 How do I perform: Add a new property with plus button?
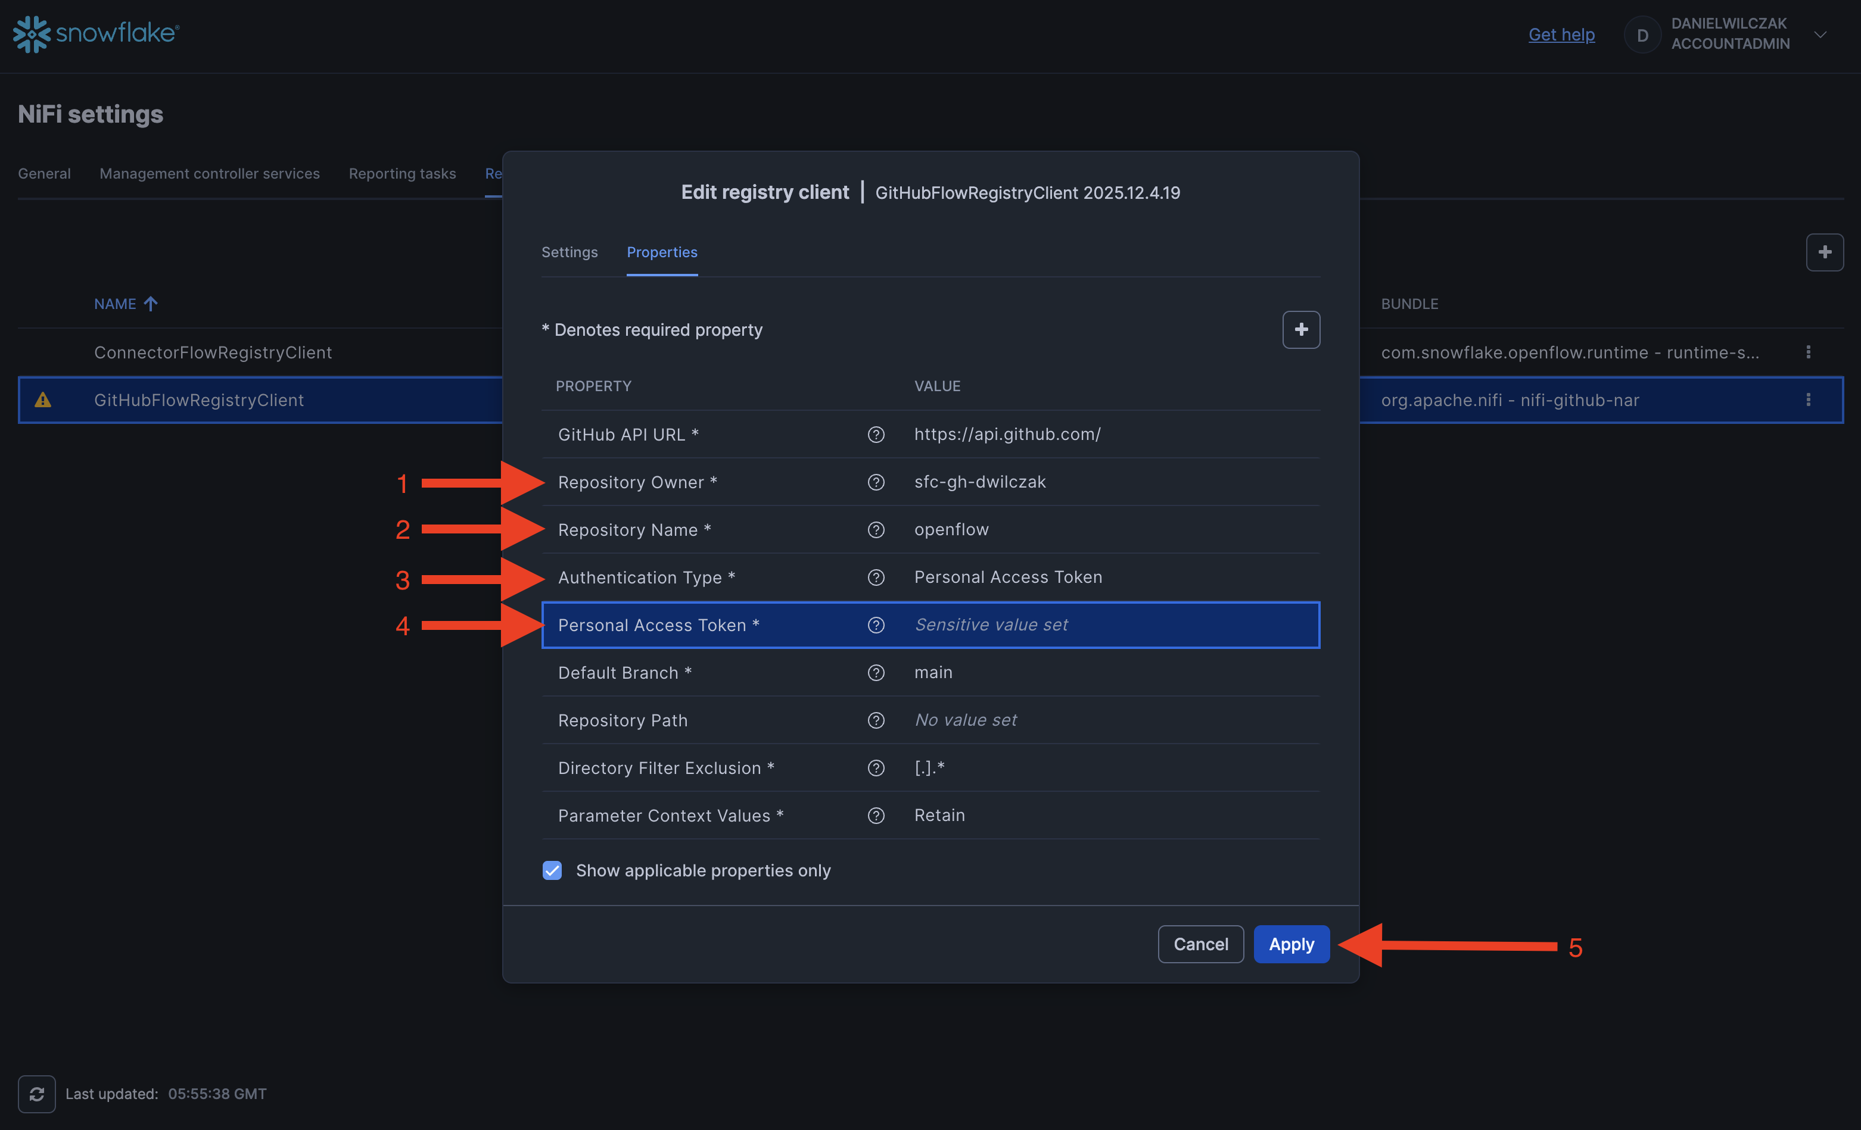(1300, 330)
